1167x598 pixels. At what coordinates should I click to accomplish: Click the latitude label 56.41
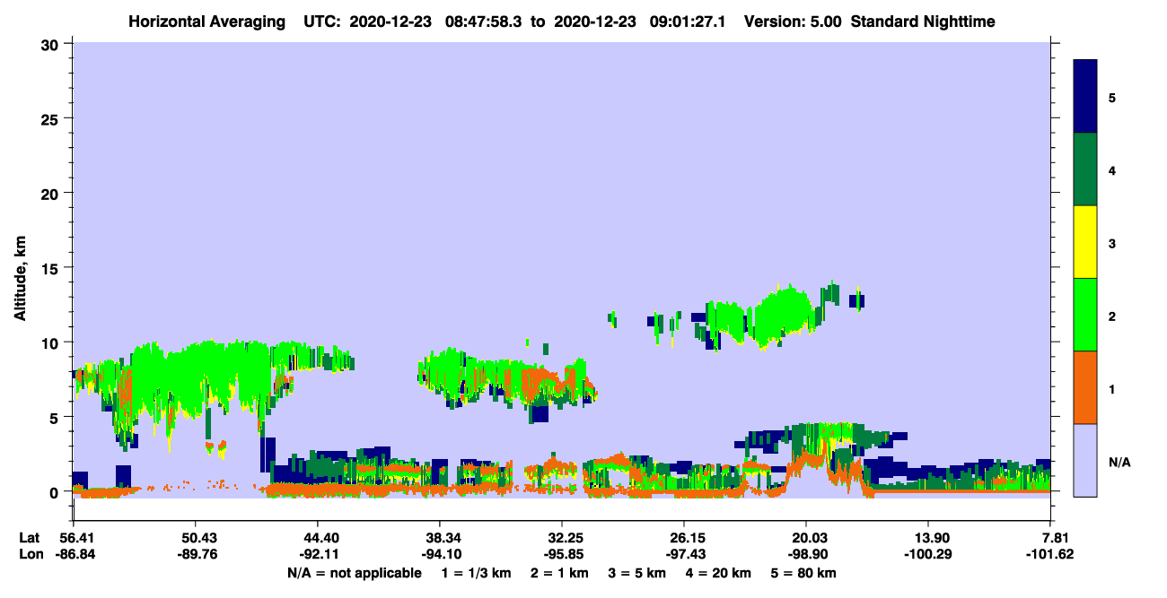pyautogui.click(x=73, y=537)
